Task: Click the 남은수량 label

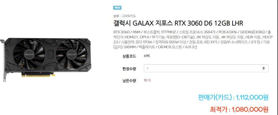Action: pos(129,81)
